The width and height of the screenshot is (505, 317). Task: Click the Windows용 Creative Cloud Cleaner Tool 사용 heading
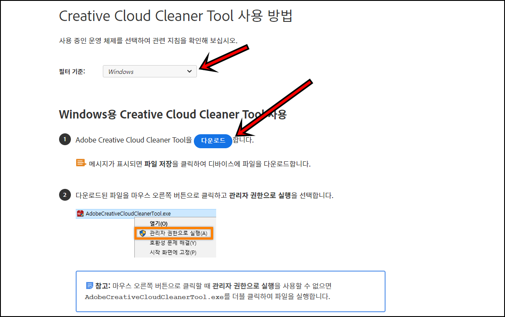click(x=172, y=115)
